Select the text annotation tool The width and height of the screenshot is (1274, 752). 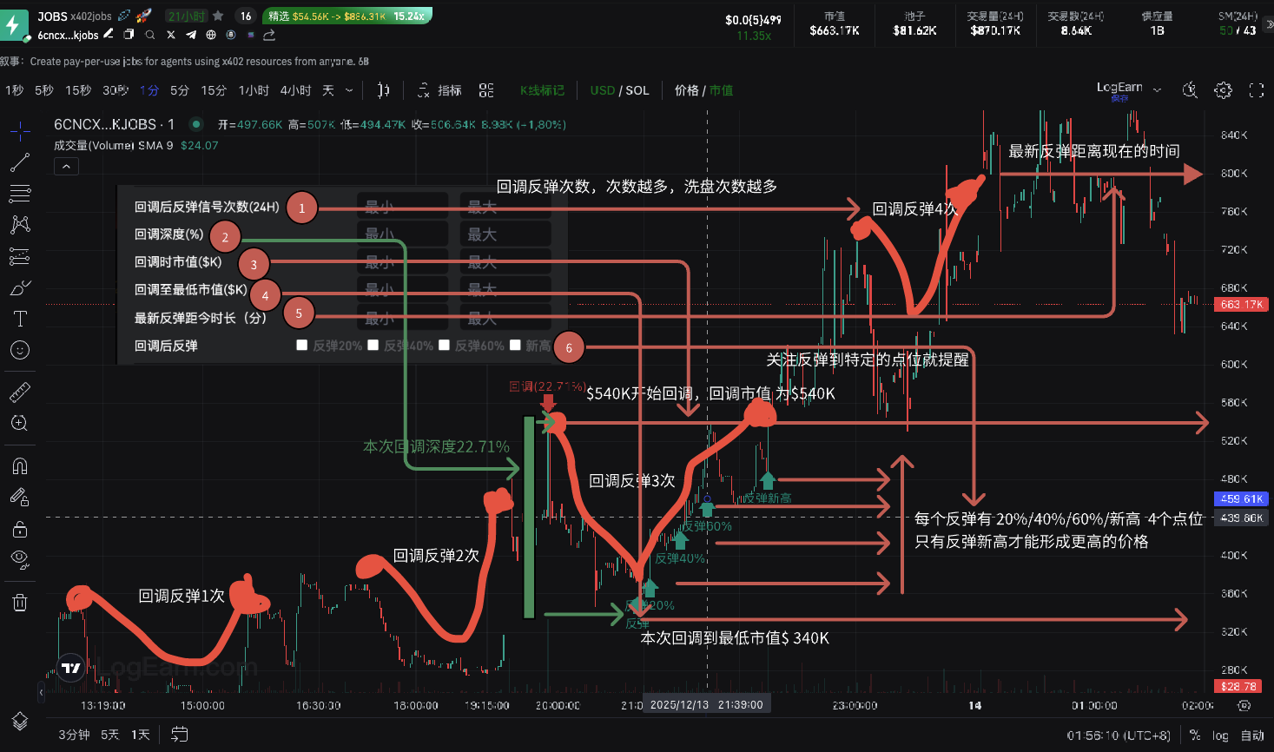pyautogui.click(x=20, y=319)
